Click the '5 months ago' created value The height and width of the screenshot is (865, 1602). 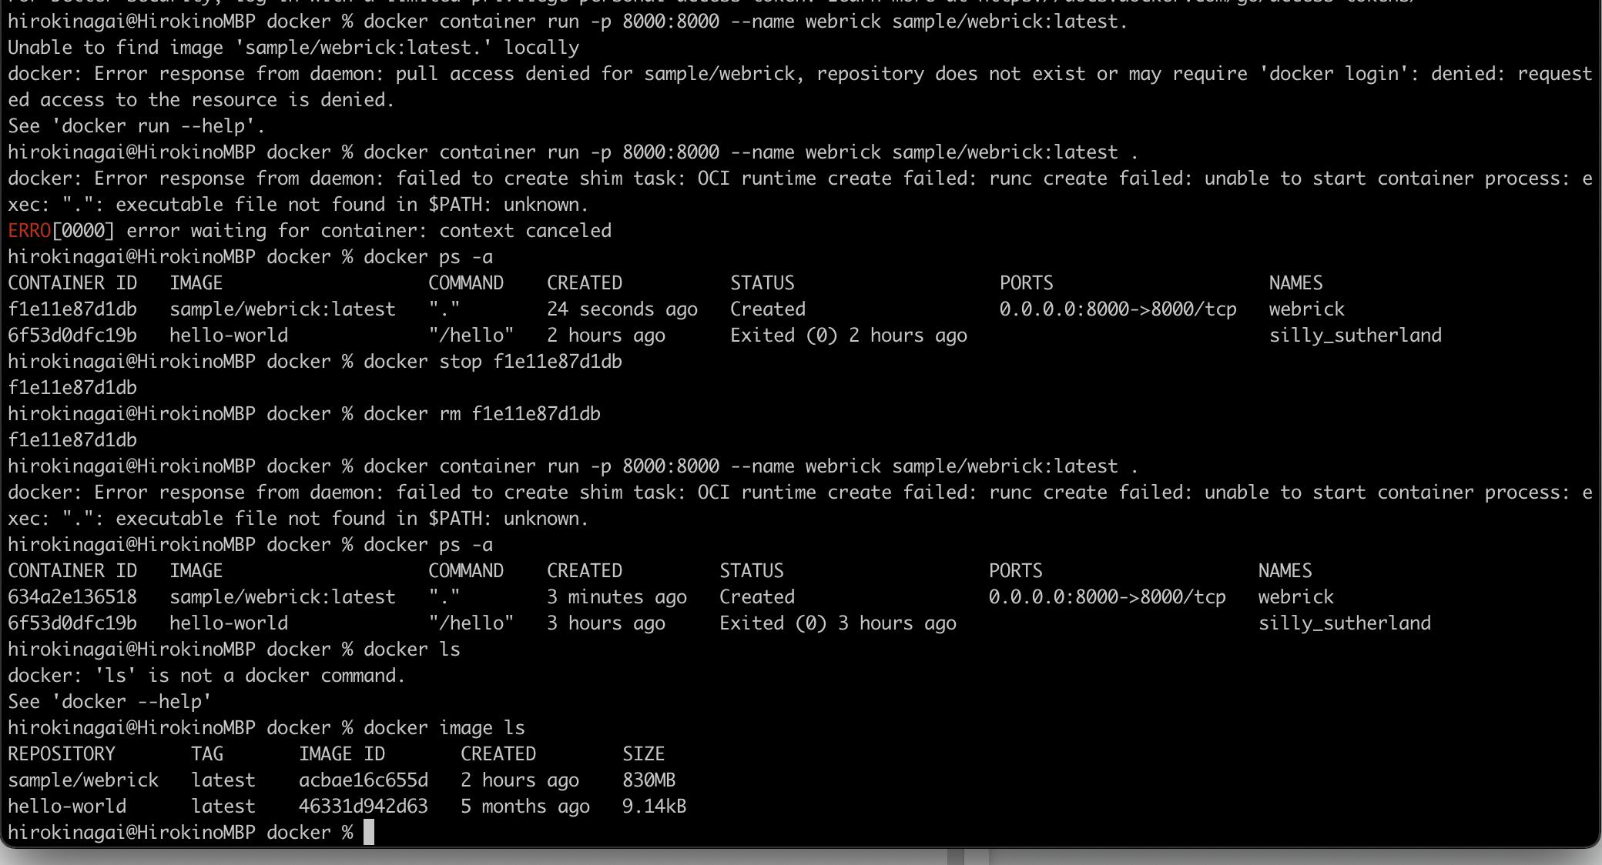[525, 807]
